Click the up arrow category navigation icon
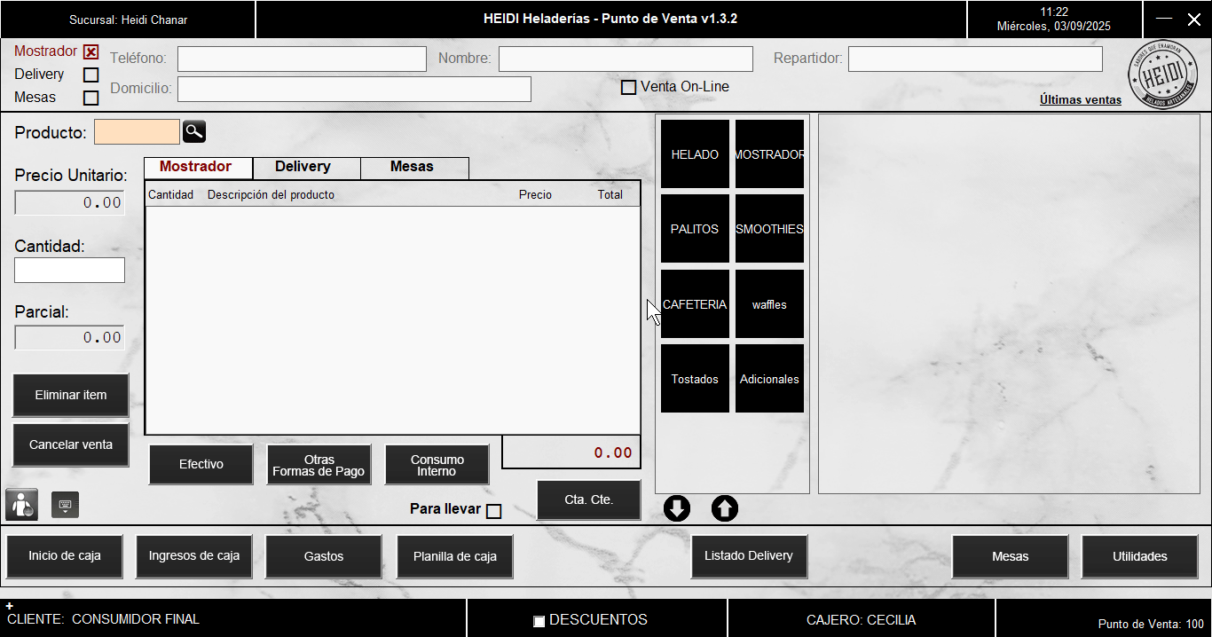The width and height of the screenshot is (1212, 637). pos(725,508)
